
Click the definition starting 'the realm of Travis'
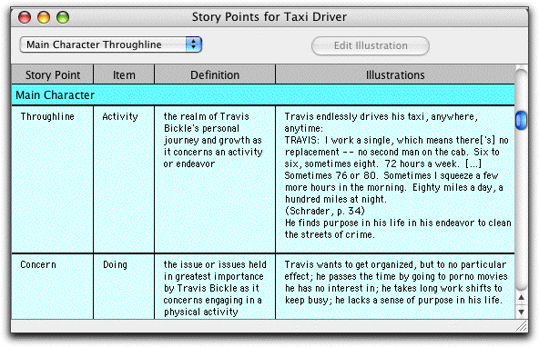(215, 179)
